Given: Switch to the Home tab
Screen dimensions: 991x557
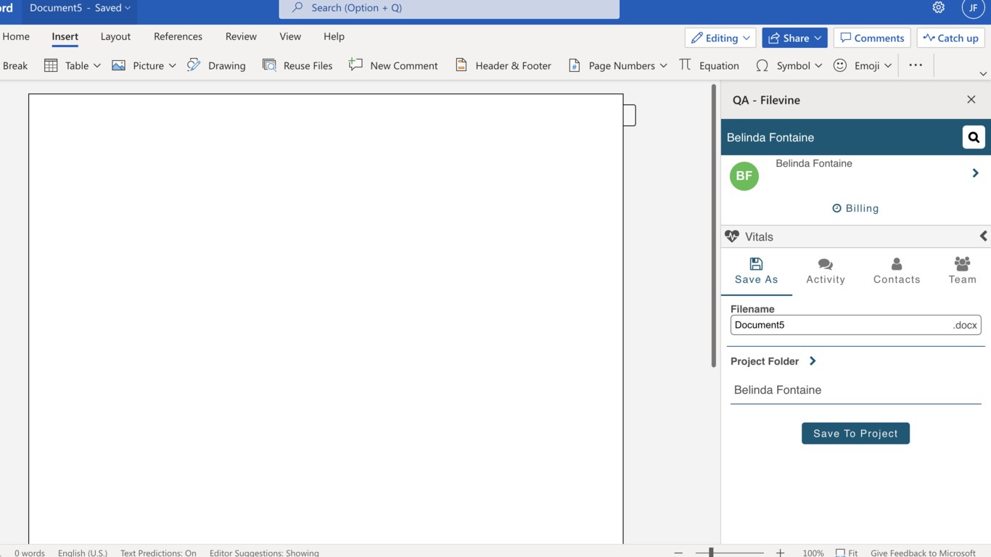Looking at the screenshot, I should tap(16, 36).
